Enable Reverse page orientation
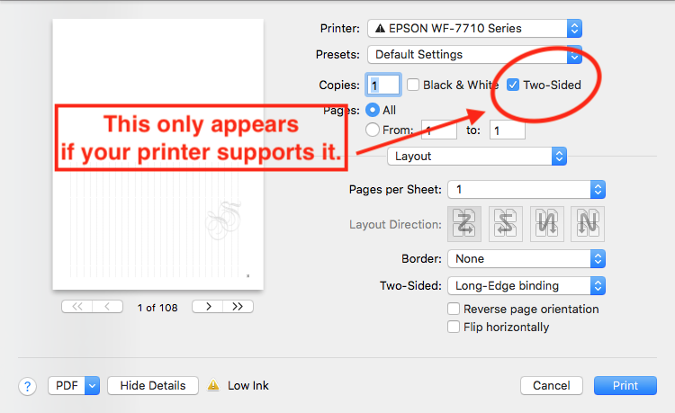This screenshot has height=413, width=675. tap(454, 309)
